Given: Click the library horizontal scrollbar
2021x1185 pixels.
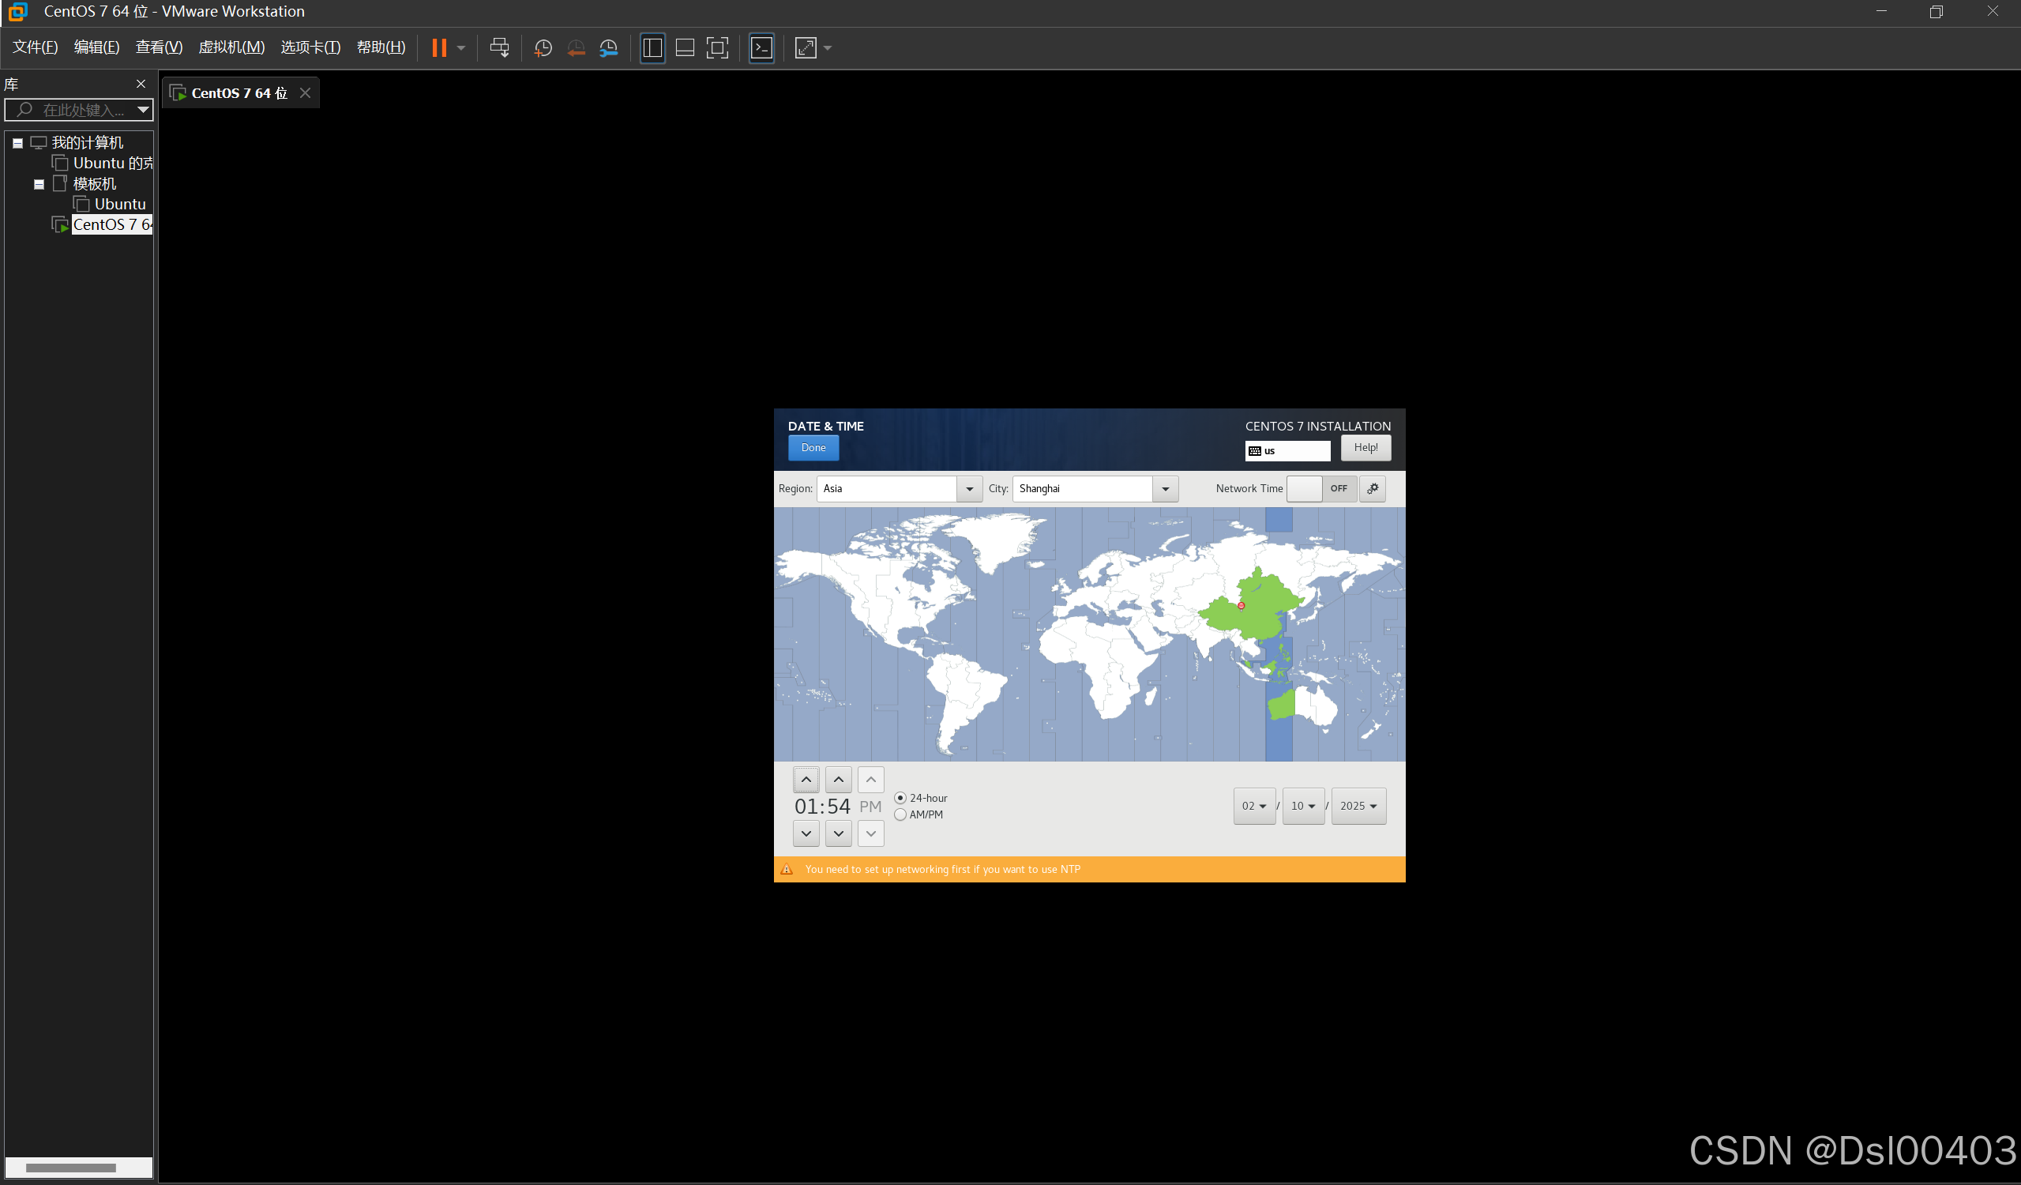Looking at the screenshot, I should click(x=70, y=1168).
